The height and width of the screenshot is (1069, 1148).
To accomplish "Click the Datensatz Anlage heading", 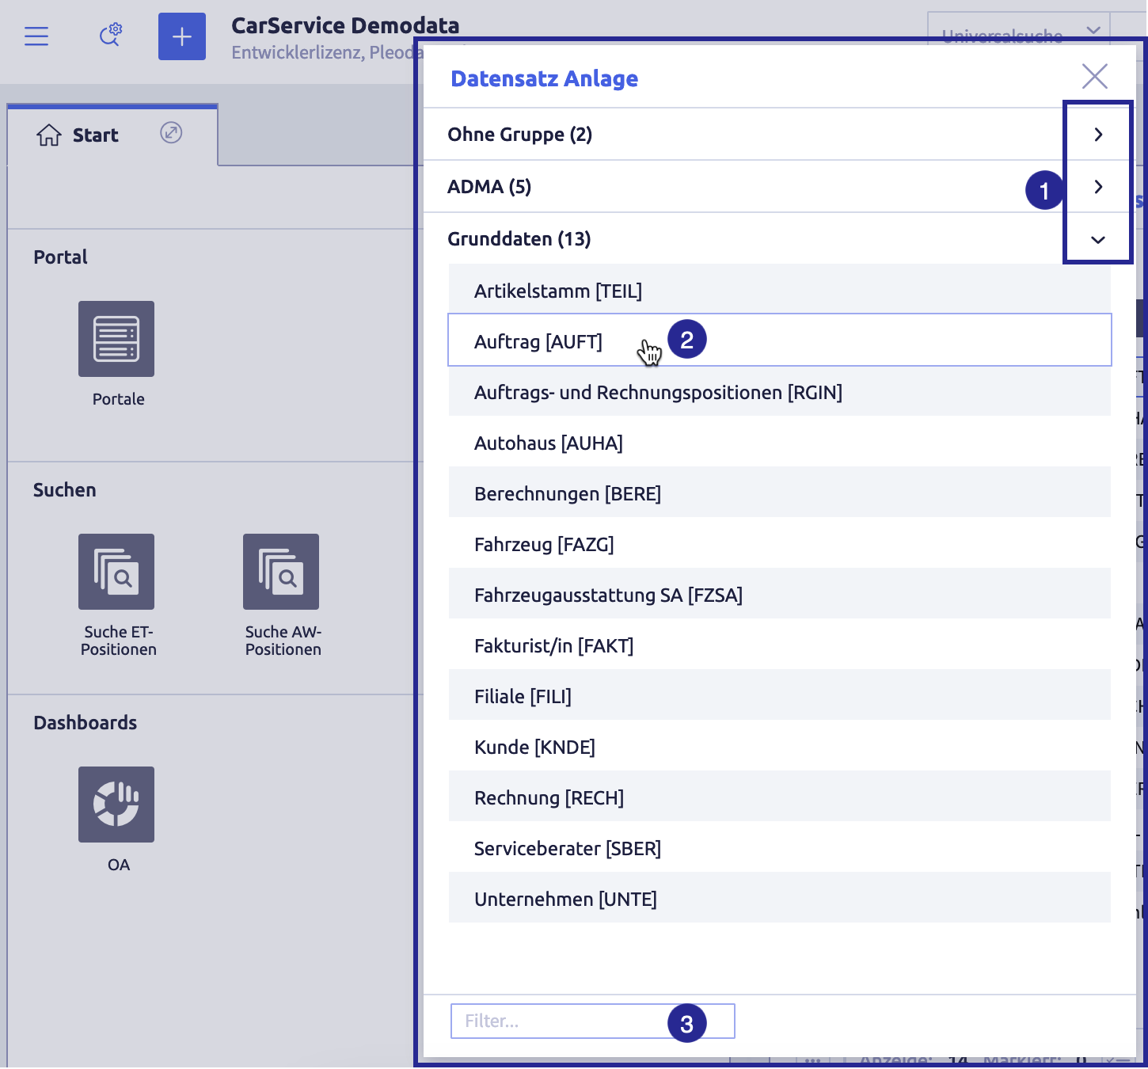I will [544, 78].
